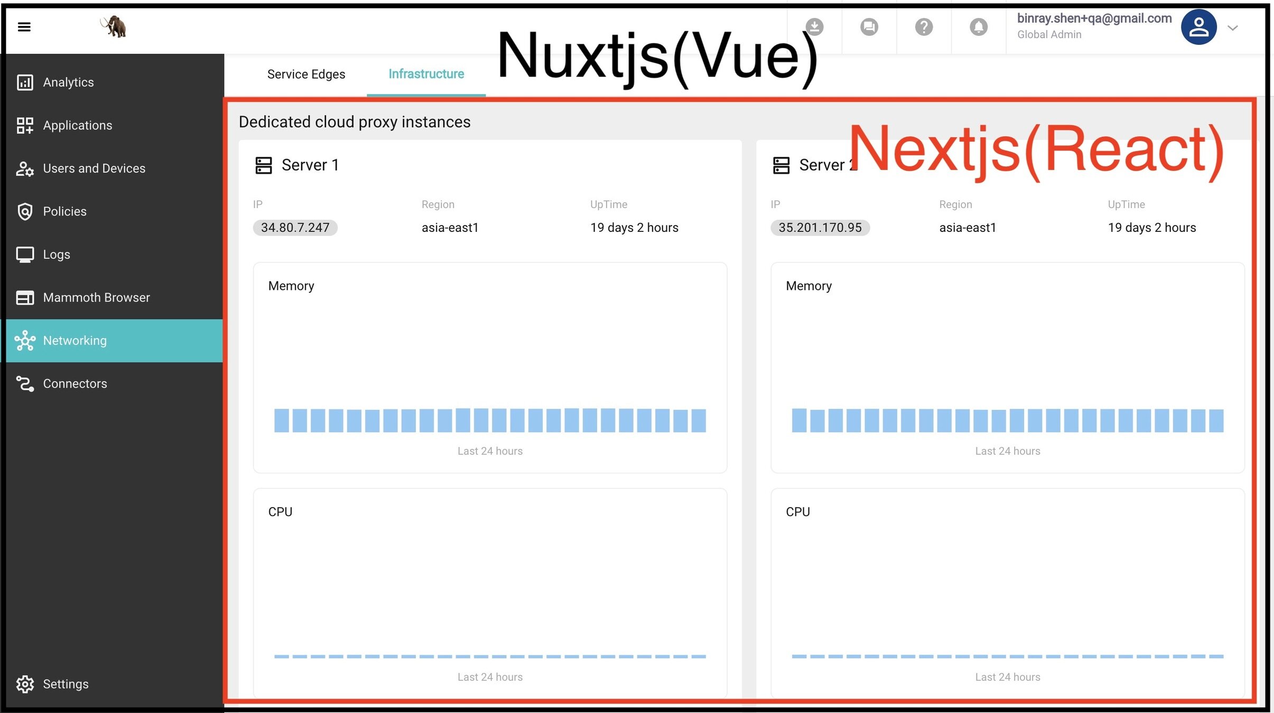Click the download icon in header
The height and width of the screenshot is (713, 1274).
point(814,27)
